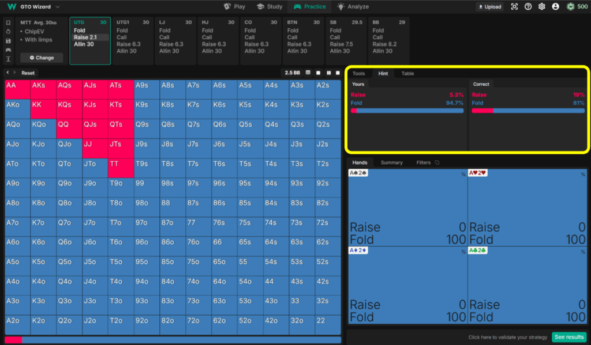This screenshot has width=591, height=345.
Task: Click the table grid view icon above matrix
Action: pyautogui.click(x=308, y=73)
